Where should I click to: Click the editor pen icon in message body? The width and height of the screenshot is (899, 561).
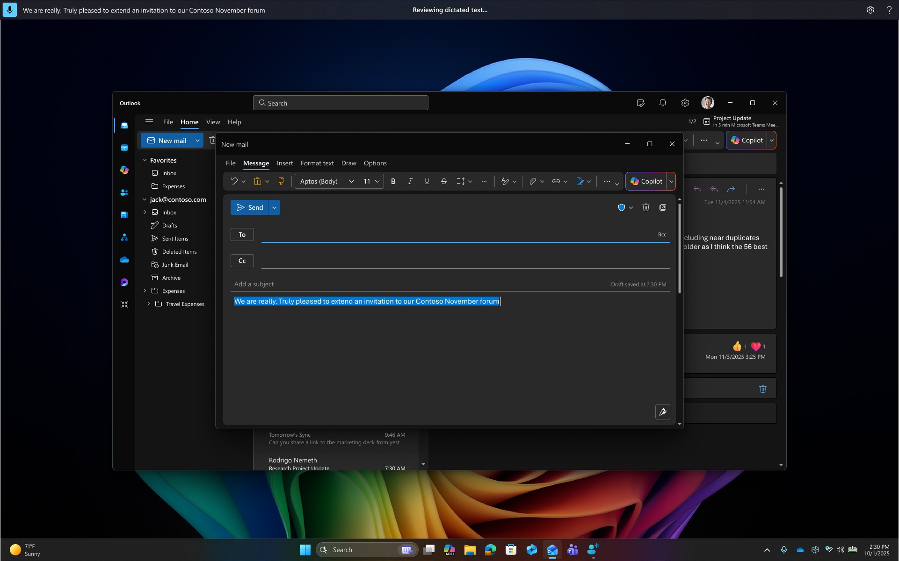point(662,412)
